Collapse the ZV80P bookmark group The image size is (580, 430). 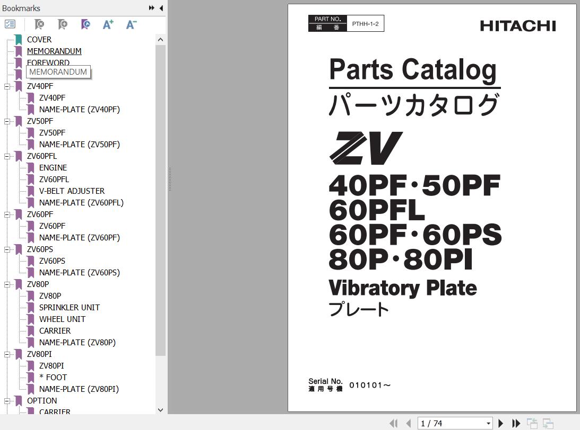click(7, 284)
